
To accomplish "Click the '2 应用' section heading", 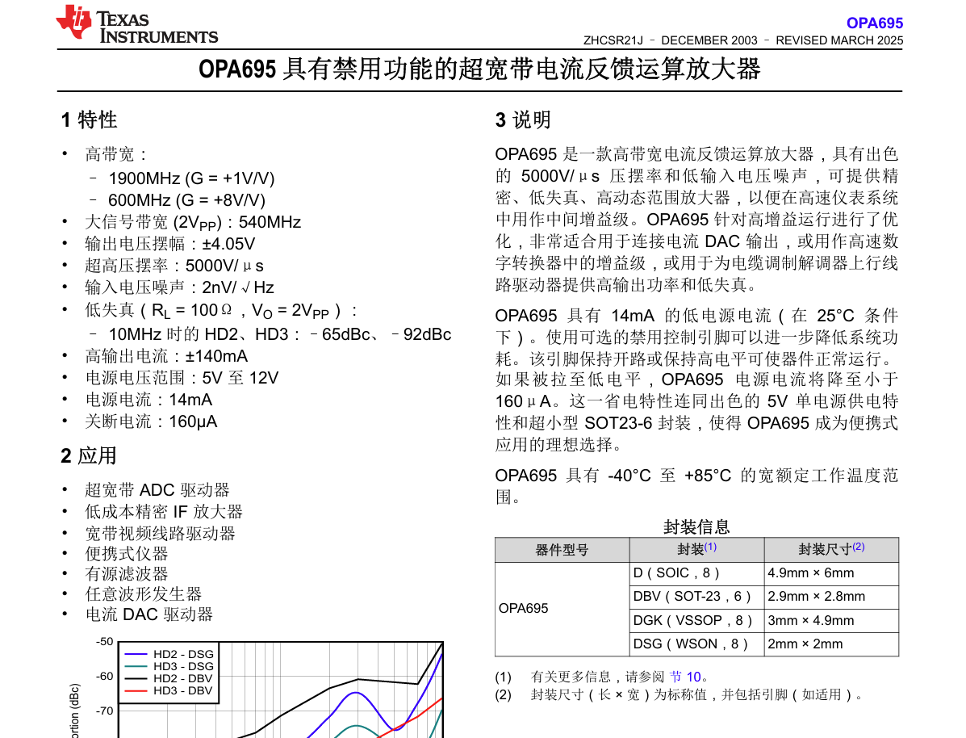I will coord(89,455).
